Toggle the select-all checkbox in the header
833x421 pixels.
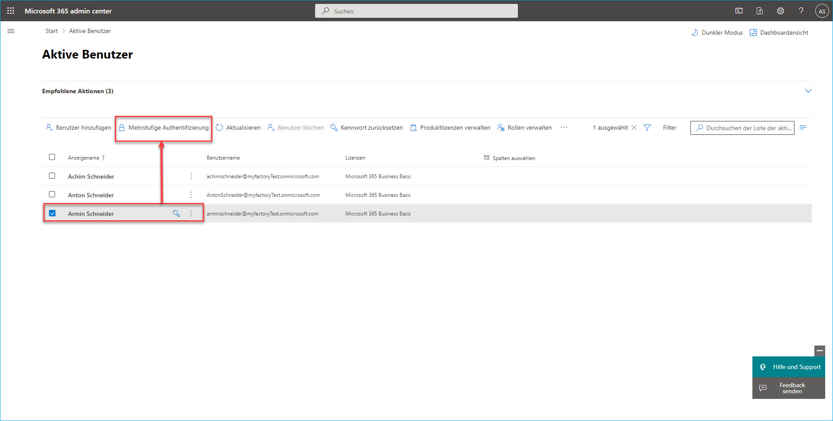52,157
